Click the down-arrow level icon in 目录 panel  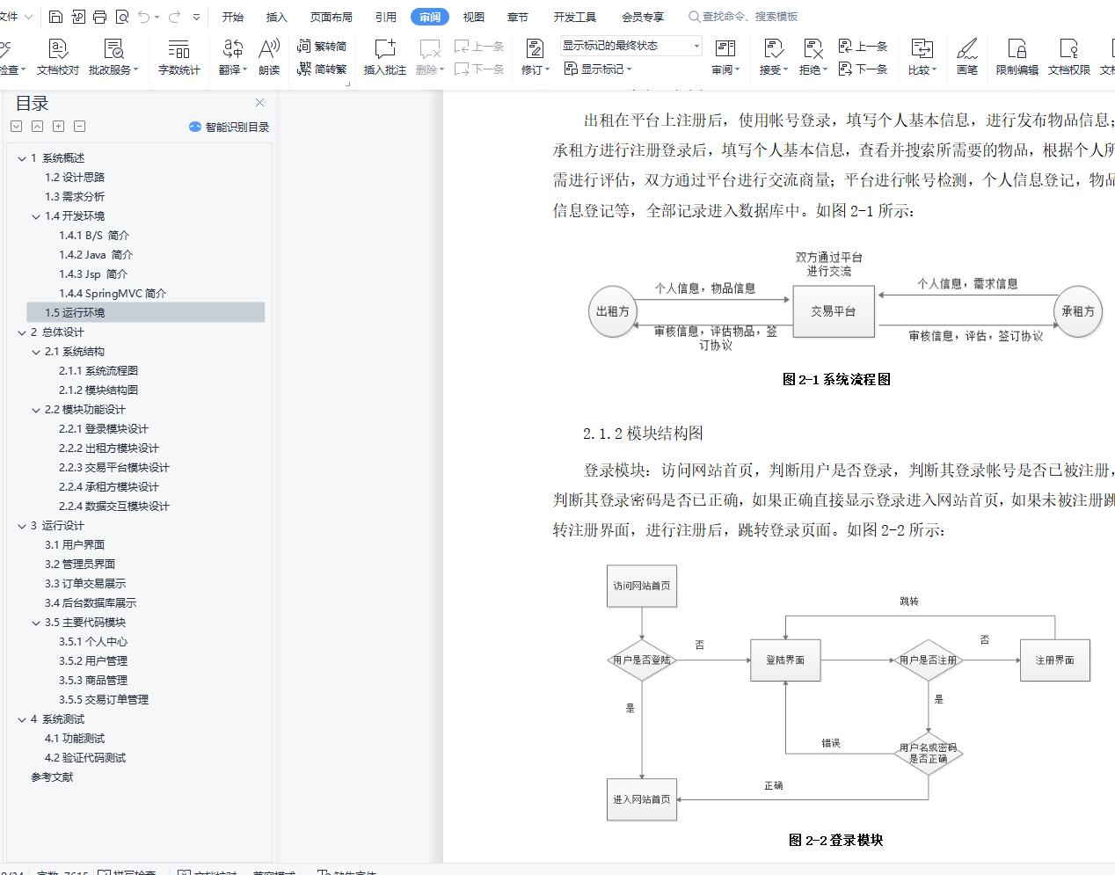tap(16, 127)
